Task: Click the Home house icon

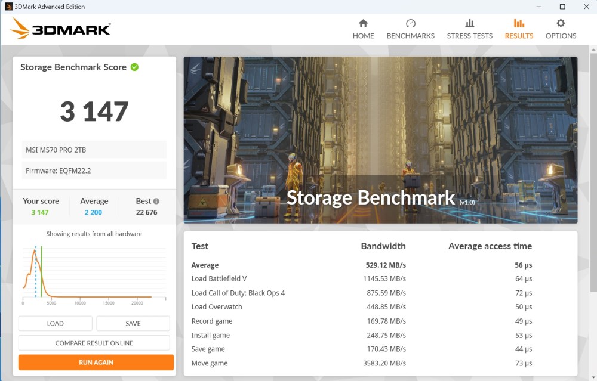Action: (363, 23)
